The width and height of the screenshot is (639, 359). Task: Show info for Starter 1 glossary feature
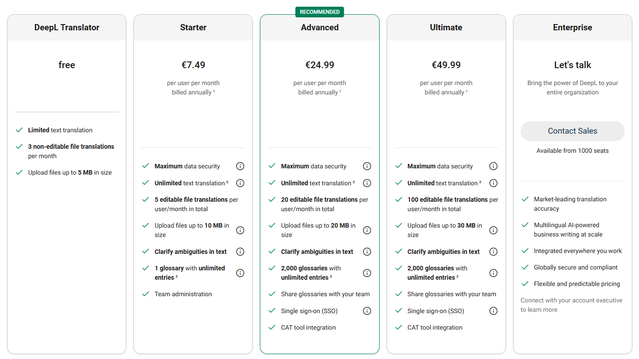[240, 273]
